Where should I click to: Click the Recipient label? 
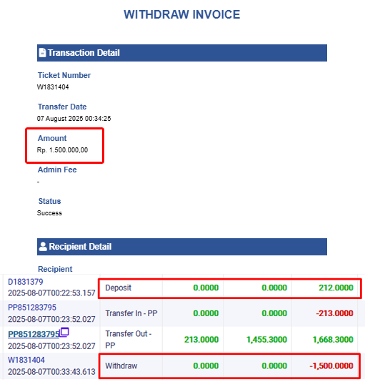pyautogui.click(x=55, y=269)
